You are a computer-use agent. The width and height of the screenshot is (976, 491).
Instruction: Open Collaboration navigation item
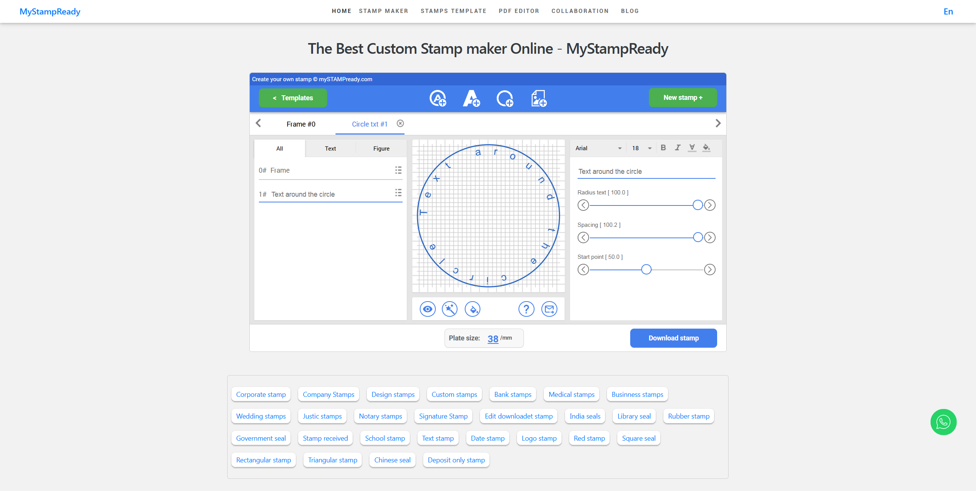580,11
